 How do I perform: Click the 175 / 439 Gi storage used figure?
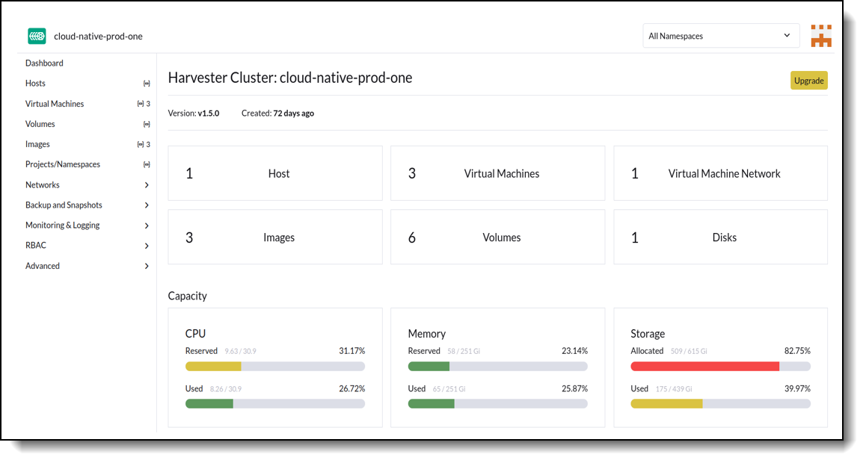674,389
